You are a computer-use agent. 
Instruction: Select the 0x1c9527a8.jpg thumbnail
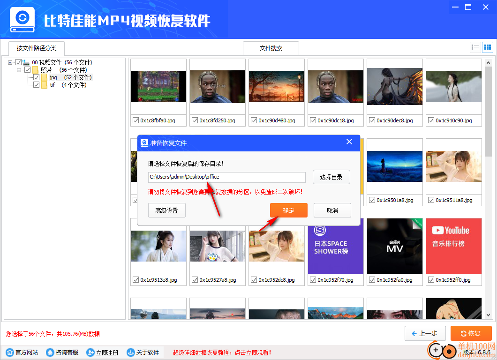click(x=218, y=246)
